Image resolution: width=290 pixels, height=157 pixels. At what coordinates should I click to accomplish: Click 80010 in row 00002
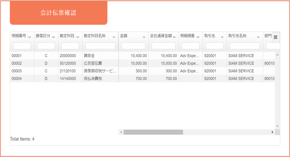269,64
